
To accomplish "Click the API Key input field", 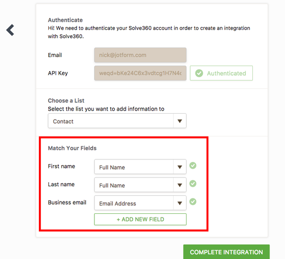I will 140,73.
